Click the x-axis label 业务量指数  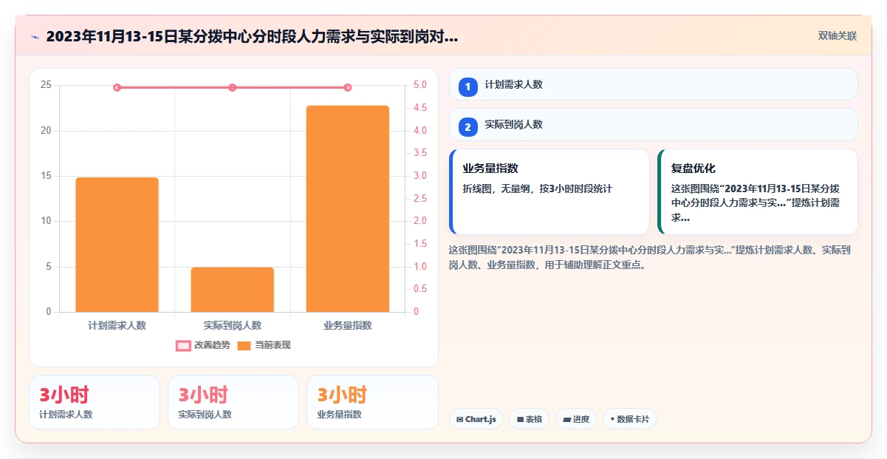point(347,325)
